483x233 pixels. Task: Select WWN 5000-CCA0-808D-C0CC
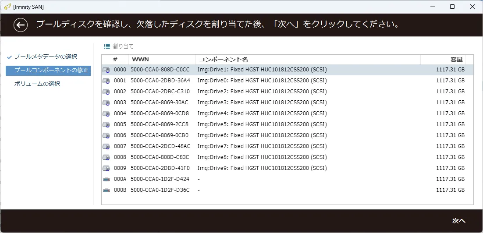coord(160,70)
